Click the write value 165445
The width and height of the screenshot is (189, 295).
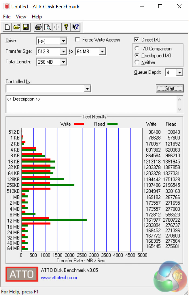[153, 246]
